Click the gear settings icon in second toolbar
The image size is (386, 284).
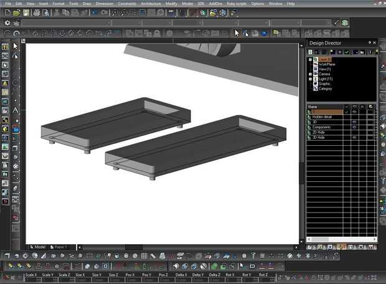point(7,23)
